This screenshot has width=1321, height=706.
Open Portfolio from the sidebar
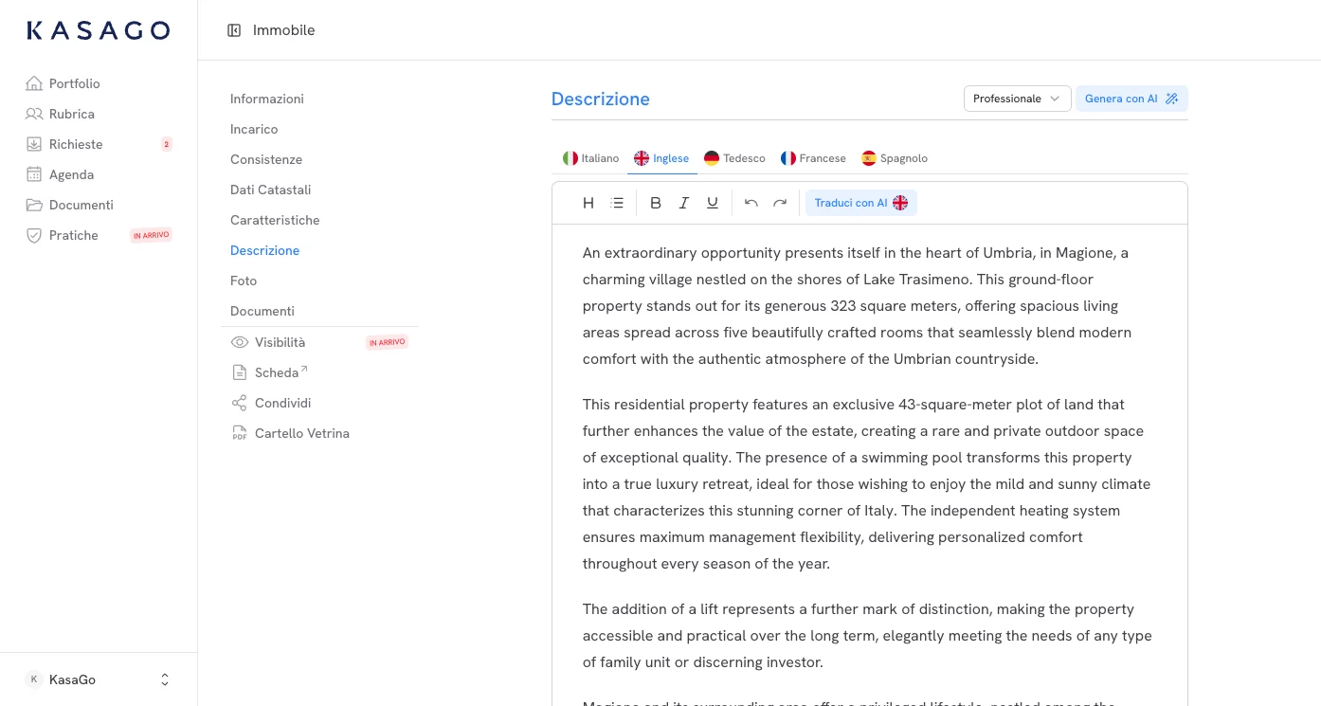click(x=74, y=83)
